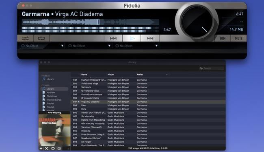The height and width of the screenshot is (152, 264).
Task: Click the Ambient playlist icon
Action: pos(44,93)
